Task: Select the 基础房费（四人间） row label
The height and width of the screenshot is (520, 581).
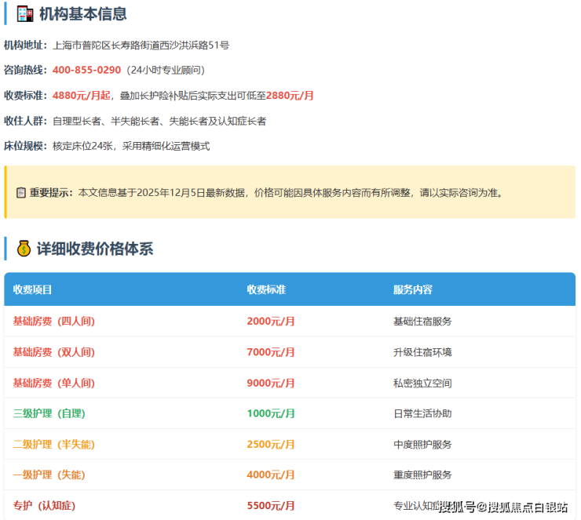Action: pyautogui.click(x=53, y=322)
